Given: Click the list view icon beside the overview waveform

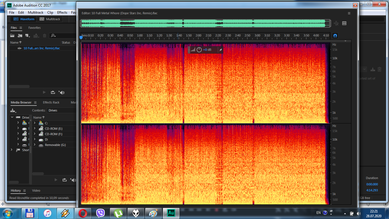Looking at the screenshot, I should click(344, 23).
